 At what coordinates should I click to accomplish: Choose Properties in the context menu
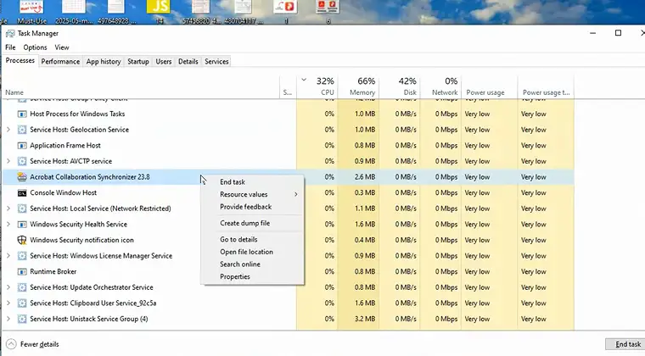pyautogui.click(x=252, y=277)
